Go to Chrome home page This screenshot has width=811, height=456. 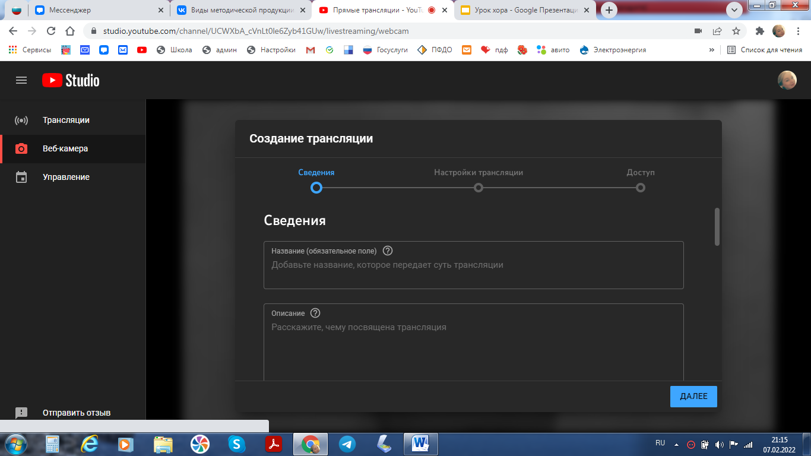click(x=70, y=31)
